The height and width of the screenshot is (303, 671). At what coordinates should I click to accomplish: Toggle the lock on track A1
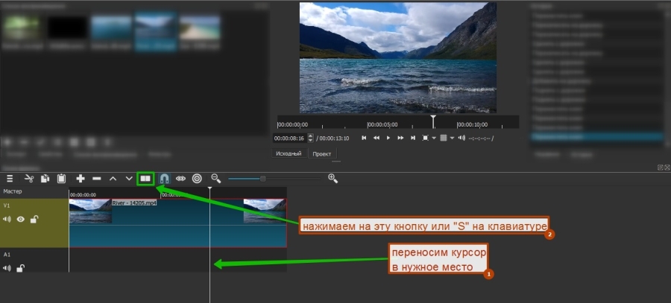pyautogui.click(x=21, y=268)
